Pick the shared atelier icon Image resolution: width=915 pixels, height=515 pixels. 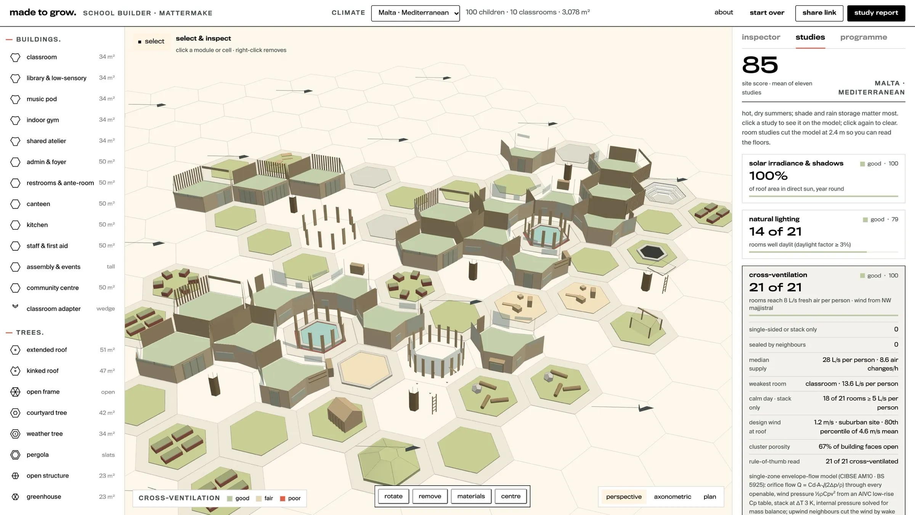tap(15, 141)
